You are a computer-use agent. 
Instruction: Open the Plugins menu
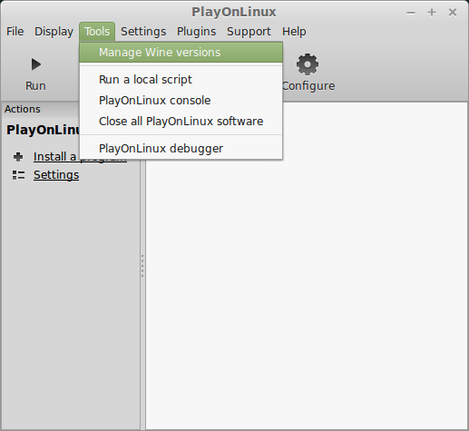[x=196, y=32]
